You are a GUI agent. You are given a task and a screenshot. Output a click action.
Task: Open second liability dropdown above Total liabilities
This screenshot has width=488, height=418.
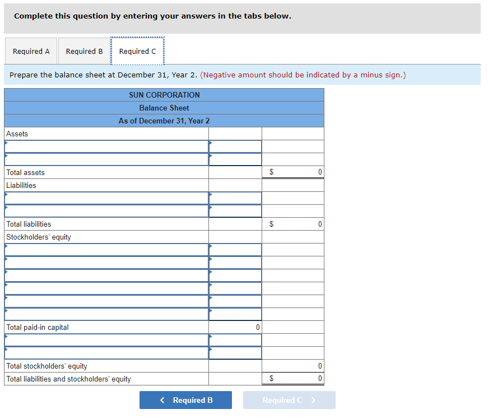(x=106, y=211)
